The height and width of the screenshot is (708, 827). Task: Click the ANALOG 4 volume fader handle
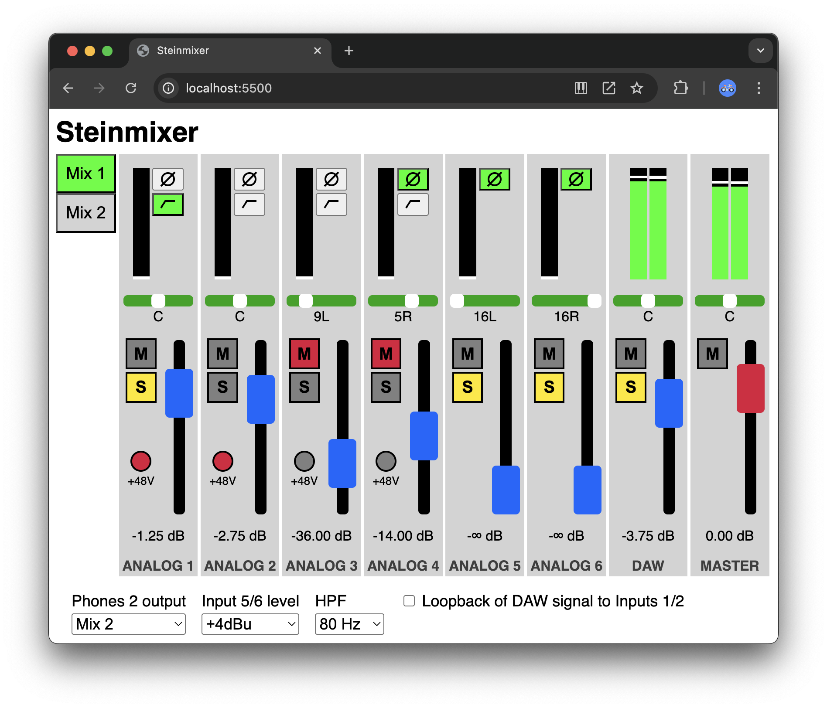424,436
